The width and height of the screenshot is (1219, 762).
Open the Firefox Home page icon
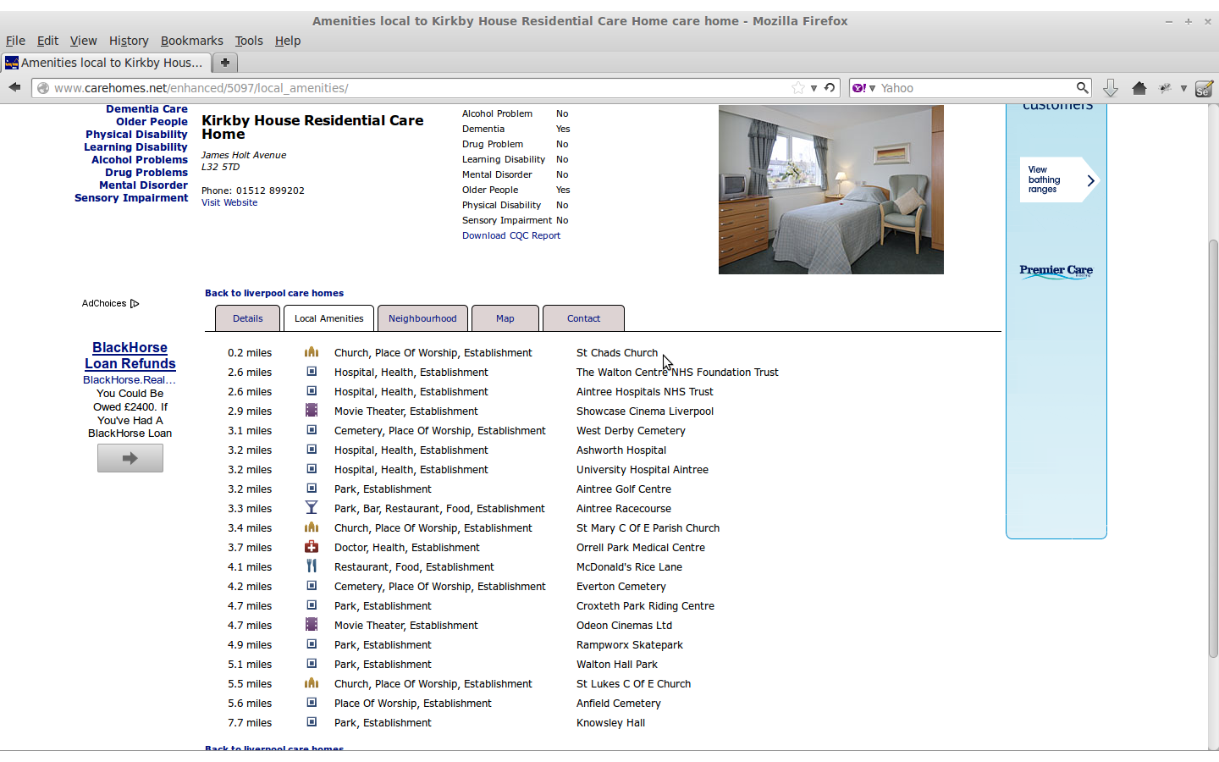point(1139,87)
